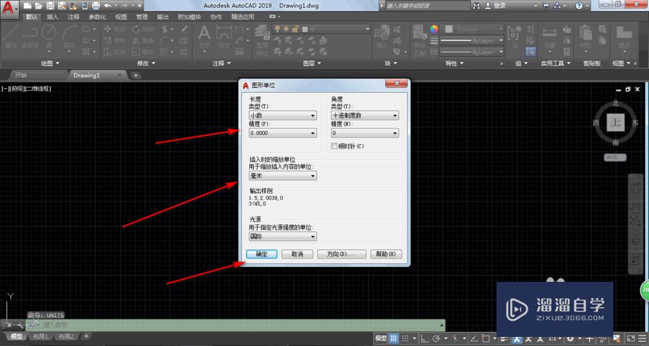The width and height of the screenshot is (649, 346).
Task: Click the binoculars search icon
Action: pyautogui.click(x=476, y=6)
